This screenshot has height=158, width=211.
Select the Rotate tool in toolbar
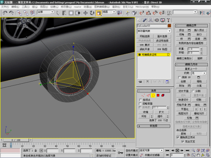[92, 13]
